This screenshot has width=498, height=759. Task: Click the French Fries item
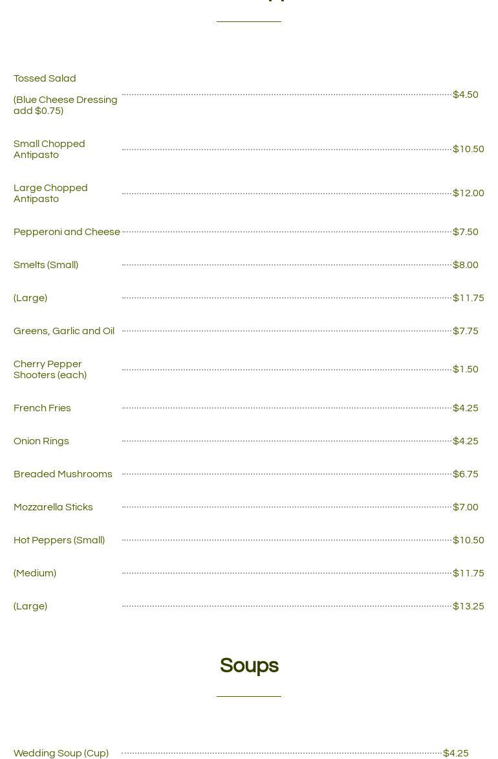click(x=42, y=408)
